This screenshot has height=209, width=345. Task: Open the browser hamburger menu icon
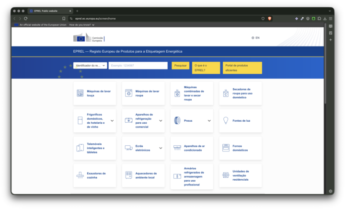pos(331,19)
